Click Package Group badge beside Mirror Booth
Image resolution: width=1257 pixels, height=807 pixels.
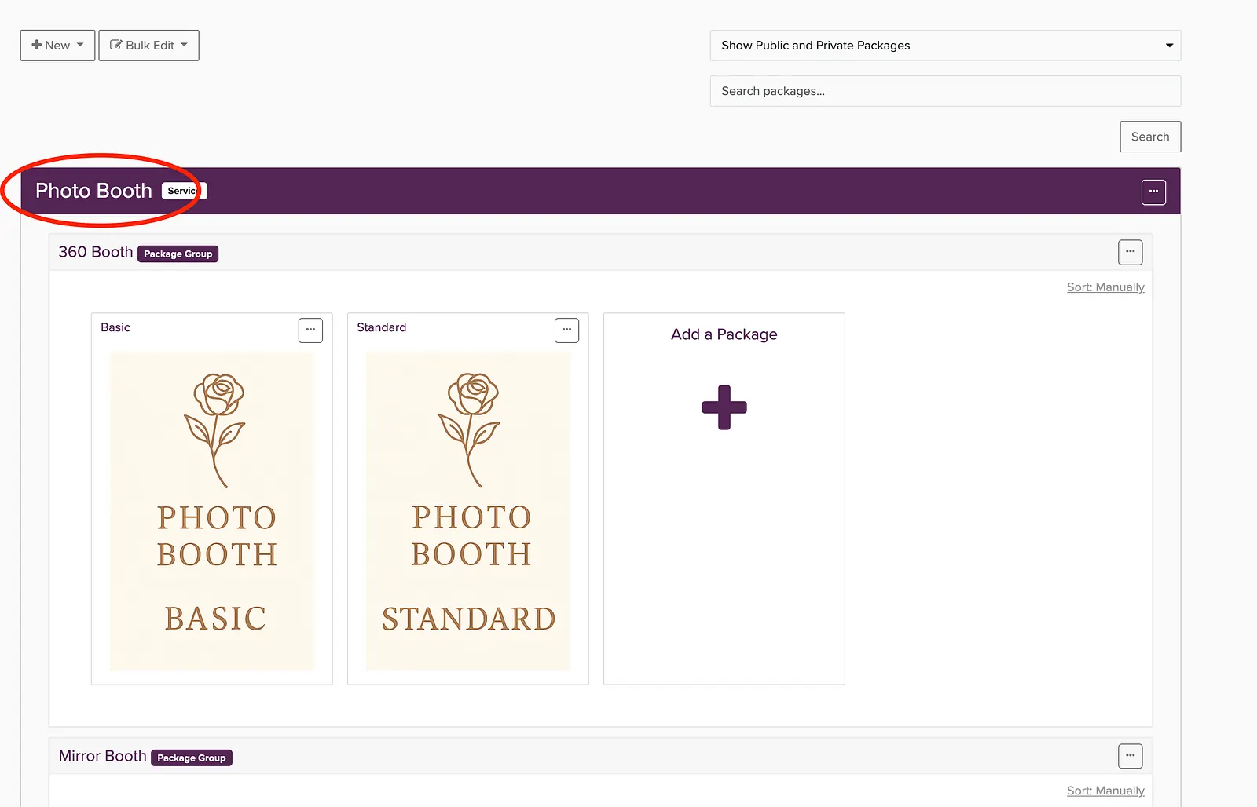tap(192, 758)
